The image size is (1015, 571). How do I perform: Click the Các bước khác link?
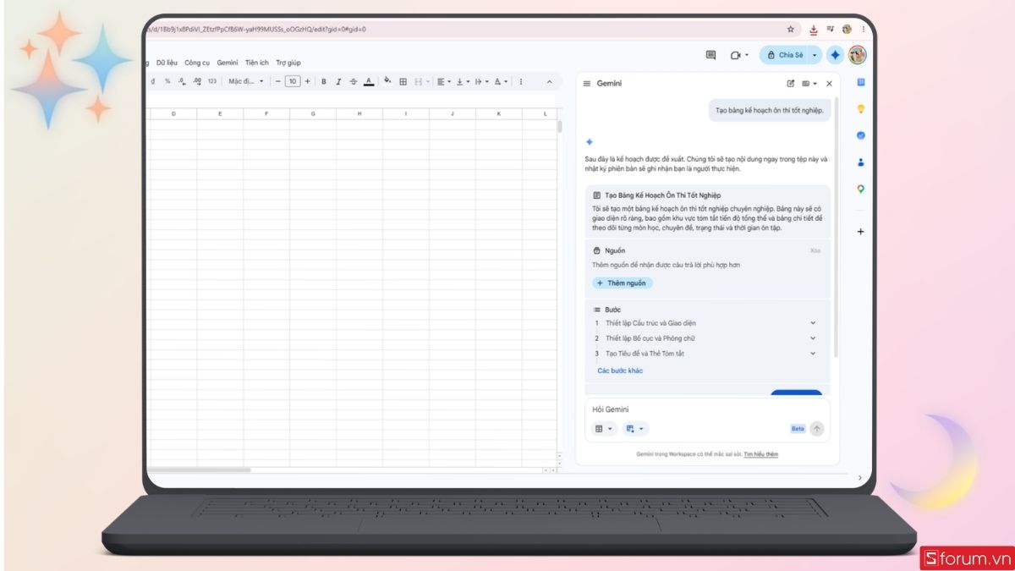pyautogui.click(x=620, y=371)
